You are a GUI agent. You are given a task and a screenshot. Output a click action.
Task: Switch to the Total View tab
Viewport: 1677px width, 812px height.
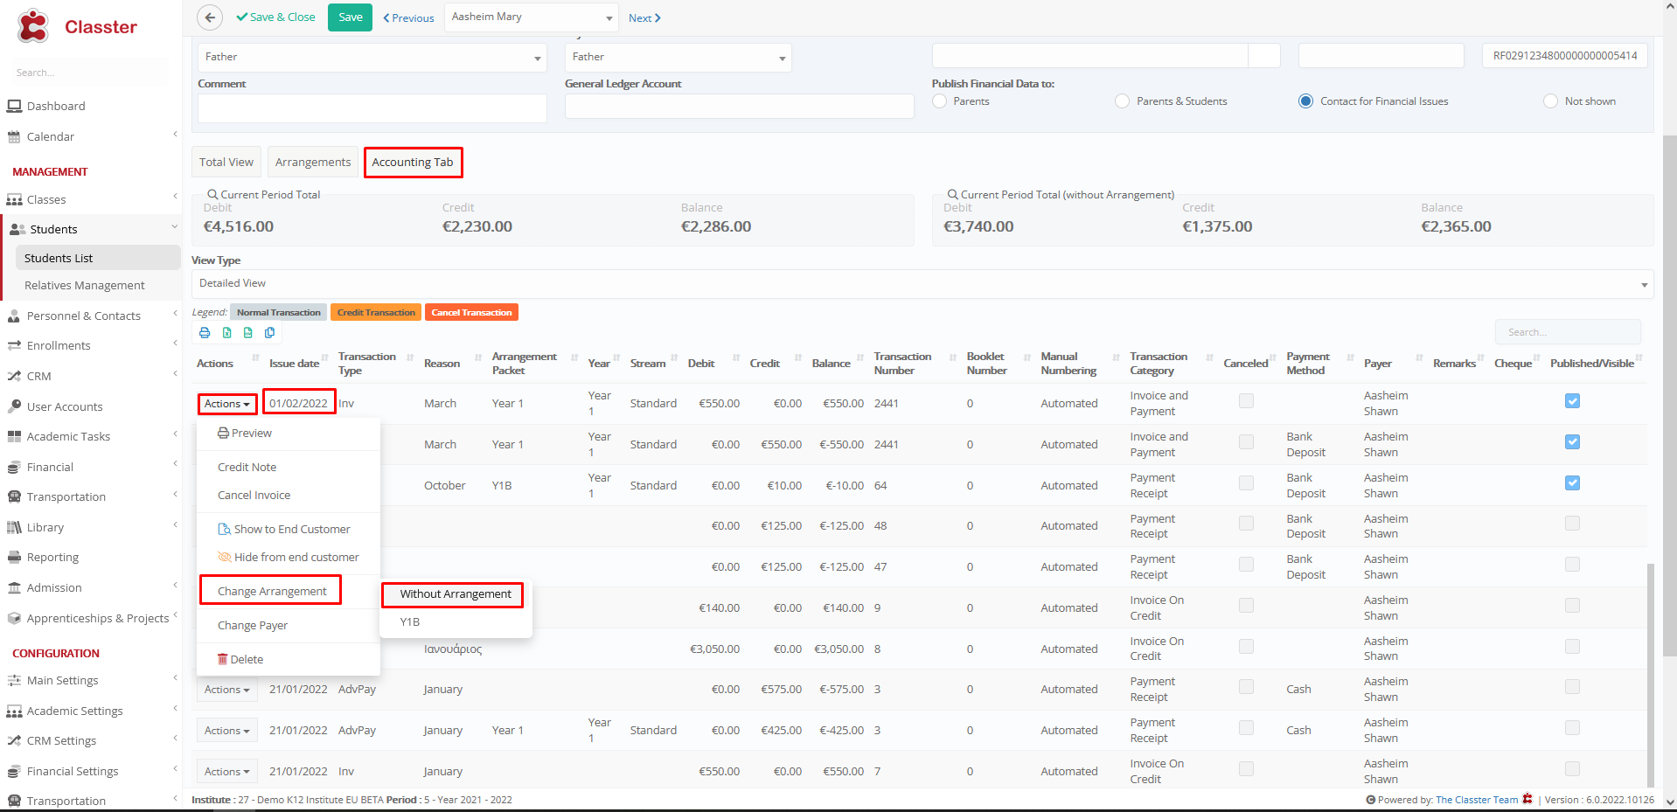pos(226,163)
